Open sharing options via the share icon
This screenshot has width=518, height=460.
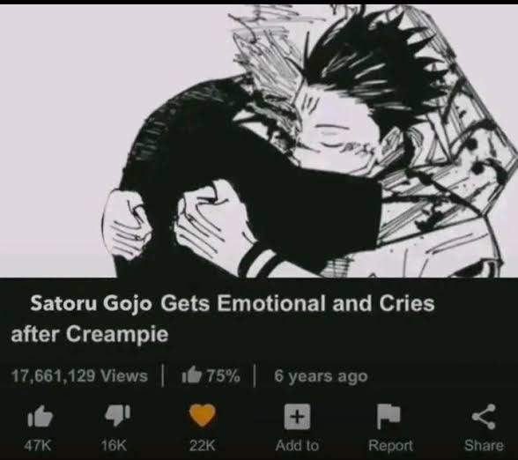(484, 416)
